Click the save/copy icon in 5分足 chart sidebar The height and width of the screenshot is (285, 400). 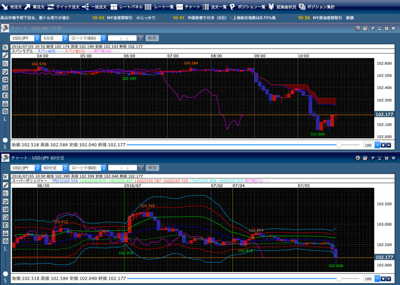[5, 111]
